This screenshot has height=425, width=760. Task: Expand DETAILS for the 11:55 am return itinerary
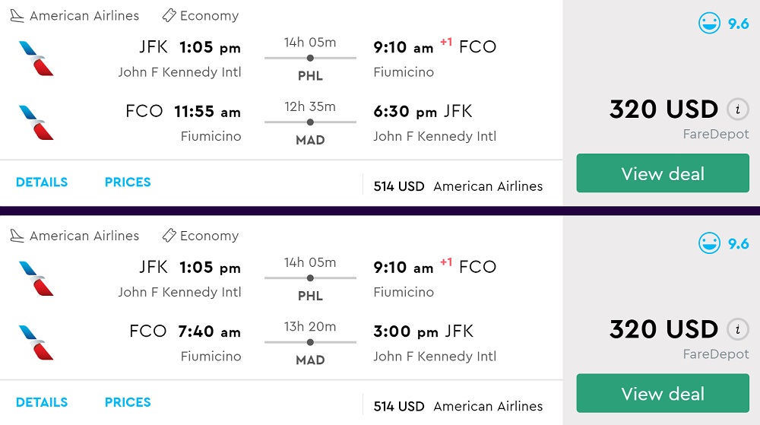42,182
